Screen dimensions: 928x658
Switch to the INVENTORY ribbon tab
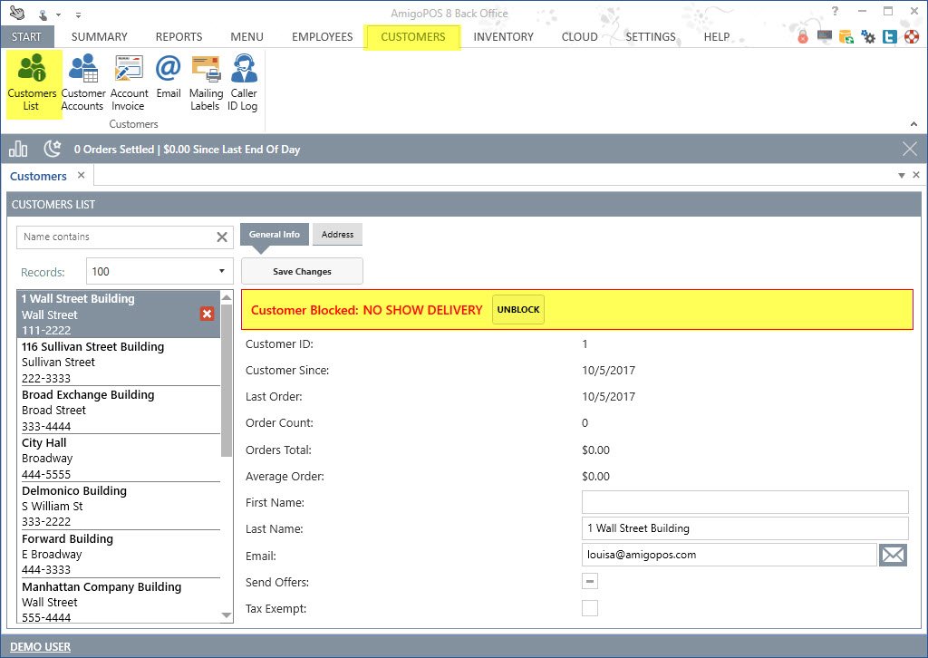(503, 37)
